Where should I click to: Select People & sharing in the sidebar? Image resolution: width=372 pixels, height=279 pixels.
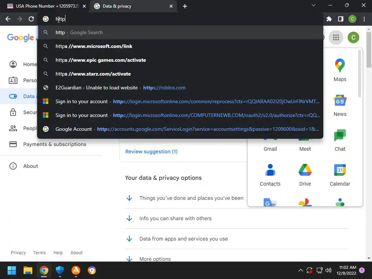click(x=23, y=128)
